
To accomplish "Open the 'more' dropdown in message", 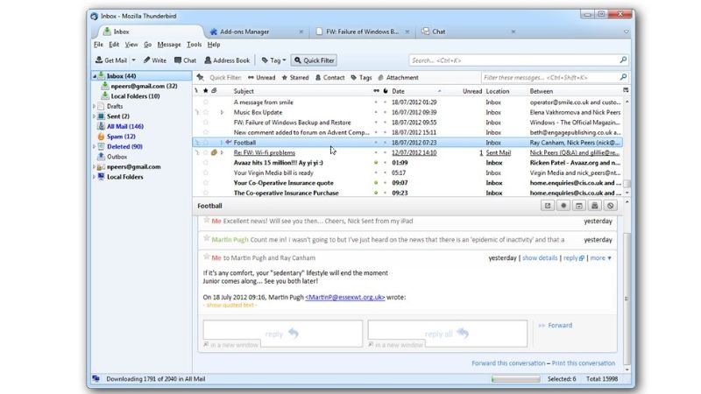I will click(600, 258).
